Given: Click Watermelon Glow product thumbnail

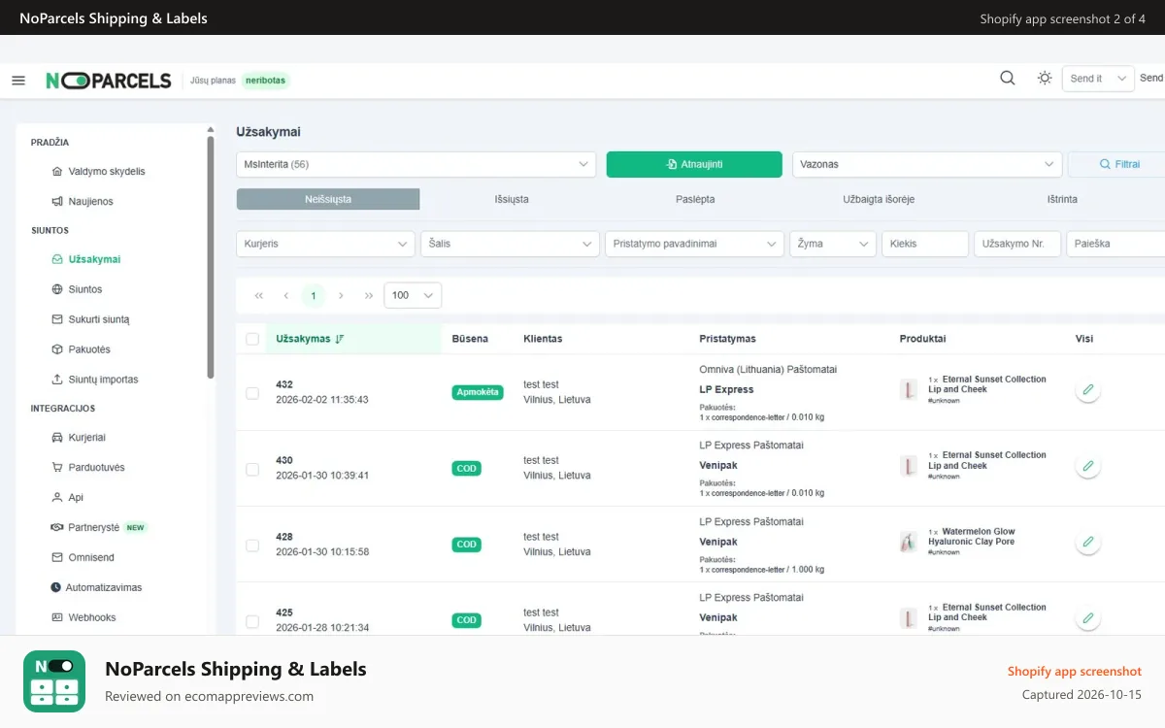Looking at the screenshot, I should click(x=909, y=542).
